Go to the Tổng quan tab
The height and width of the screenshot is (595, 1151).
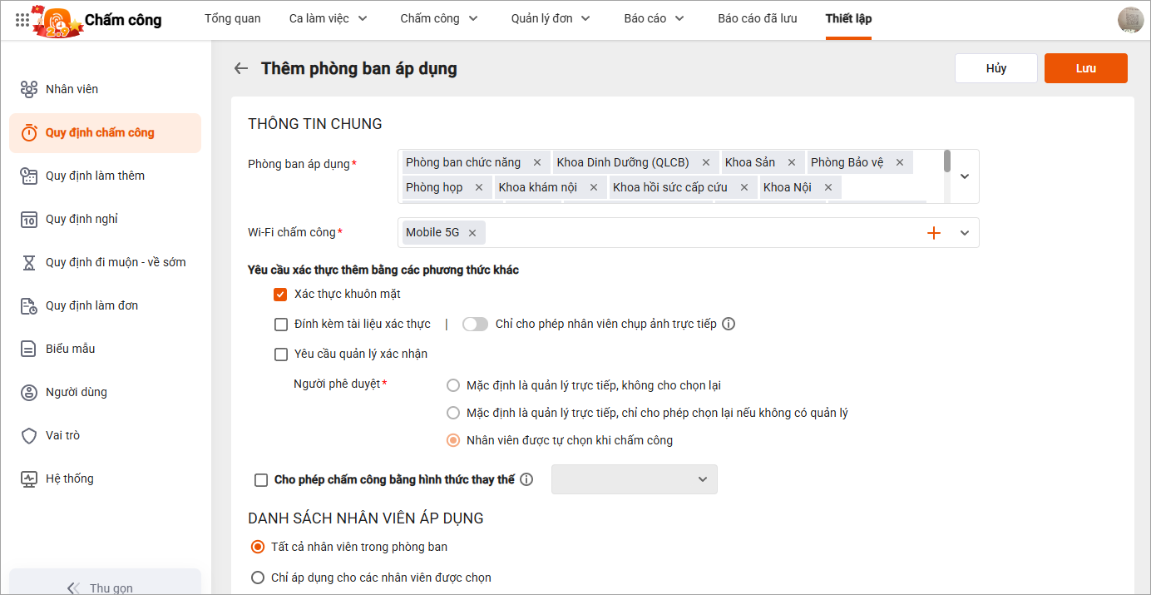click(x=233, y=18)
